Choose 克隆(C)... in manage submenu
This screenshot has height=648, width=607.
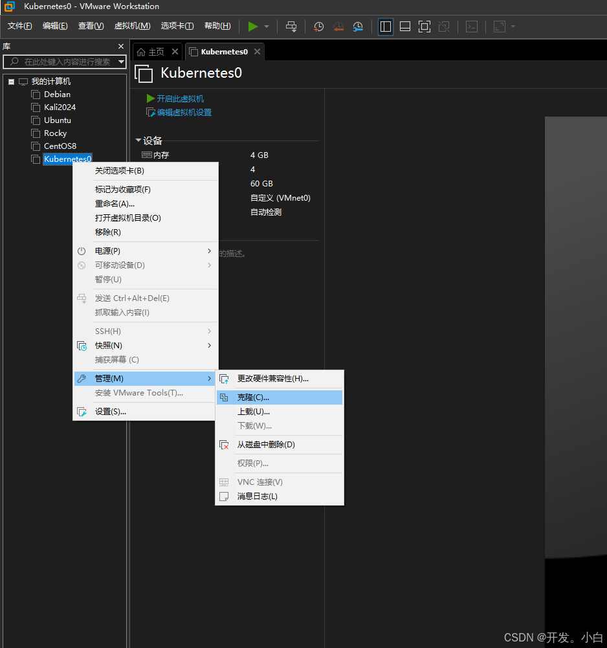[280, 397]
